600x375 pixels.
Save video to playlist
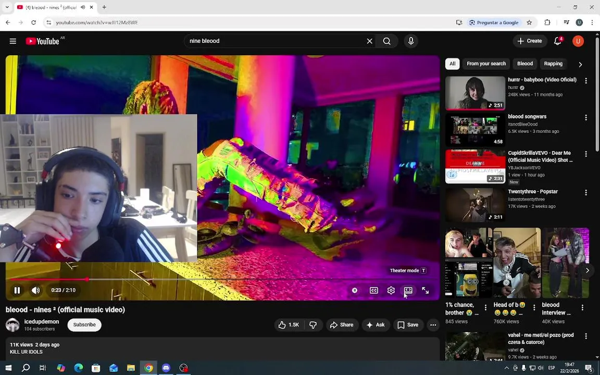pos(408,324)
